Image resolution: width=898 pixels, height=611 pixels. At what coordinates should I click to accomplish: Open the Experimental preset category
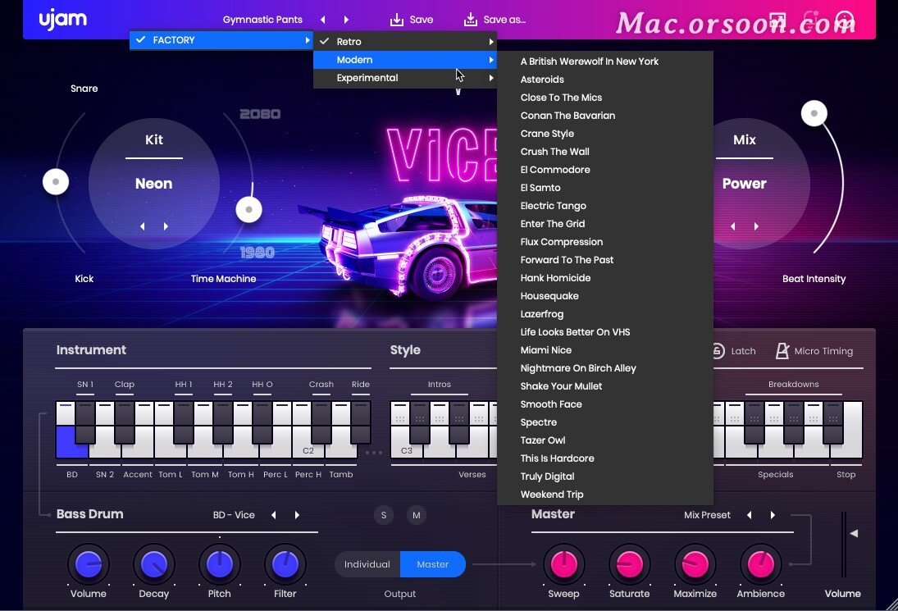point(405,78)
